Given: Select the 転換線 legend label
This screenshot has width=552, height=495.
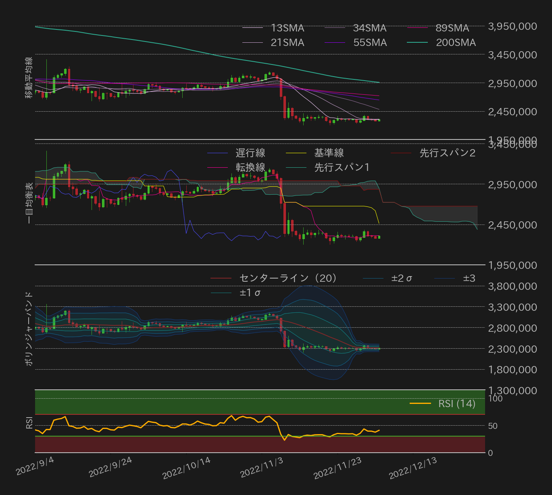Looking at the screenshot, I should tap(250, 168).
